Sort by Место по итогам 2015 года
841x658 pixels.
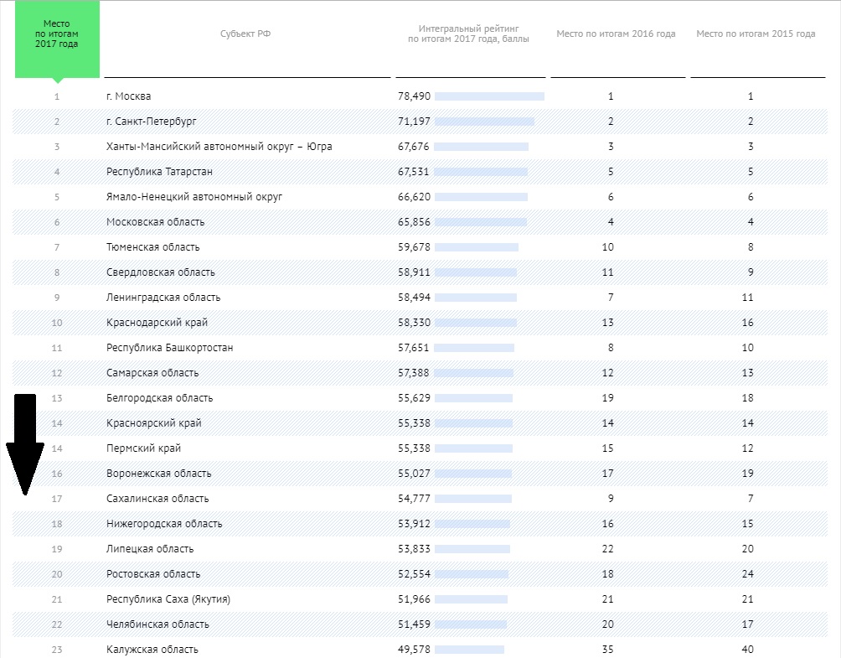tap(756, 34)
